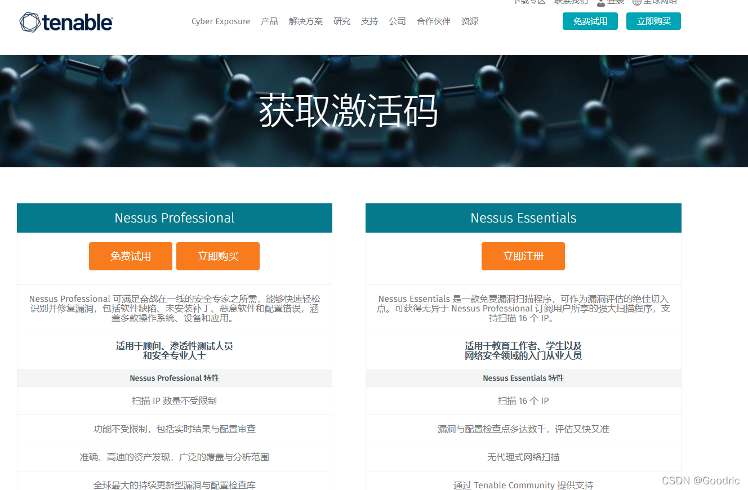The image size is (748, 490).
Task: Click the '适用于教育工作者、学生以及' text
Action: 523,346
